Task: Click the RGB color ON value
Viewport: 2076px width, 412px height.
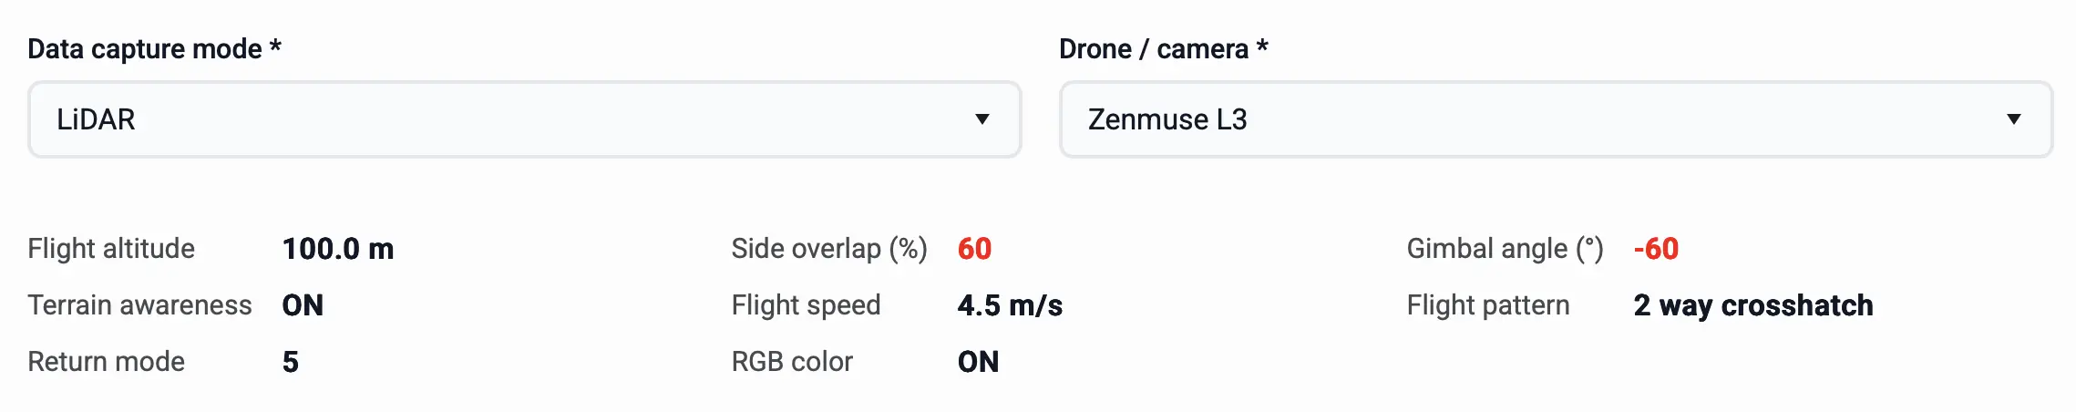Action: 978,362
